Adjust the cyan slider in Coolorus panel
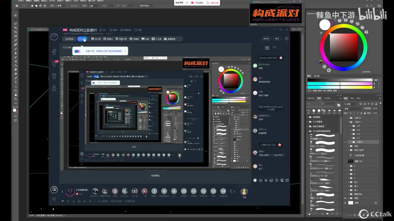This screenshot has width=394, height=221. coord(340,83)
